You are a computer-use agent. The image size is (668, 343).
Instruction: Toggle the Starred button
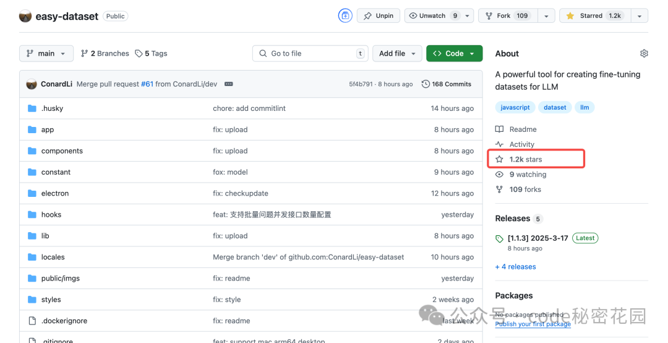(595, 15)
